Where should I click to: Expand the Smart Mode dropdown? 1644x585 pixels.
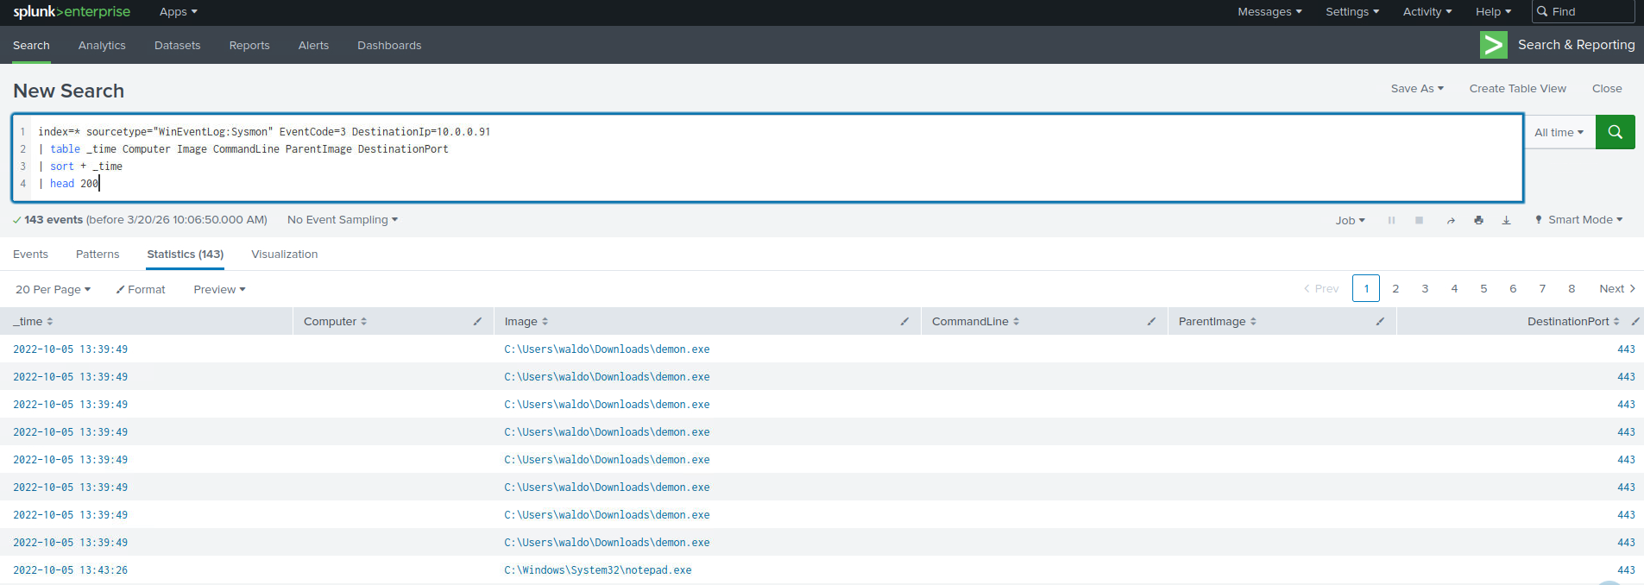pyautogui.click(x=1579, y=220)
